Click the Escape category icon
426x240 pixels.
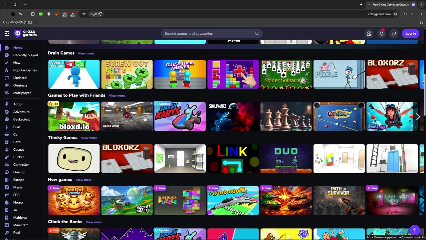tap(7, 180)
